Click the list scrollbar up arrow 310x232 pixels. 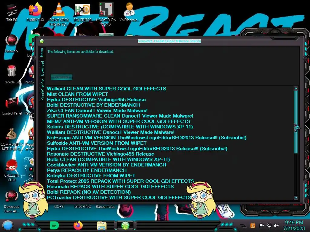click(x=296, y=88)
